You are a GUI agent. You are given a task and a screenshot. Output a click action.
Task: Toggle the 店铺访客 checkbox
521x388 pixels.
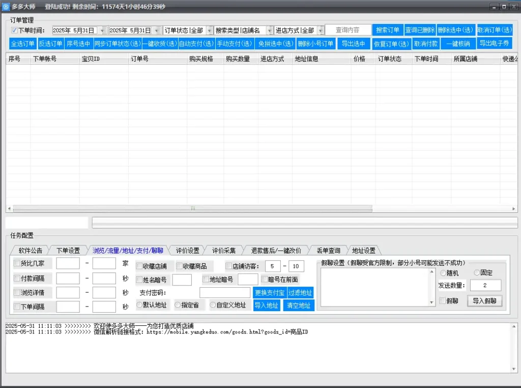(228, 266)
